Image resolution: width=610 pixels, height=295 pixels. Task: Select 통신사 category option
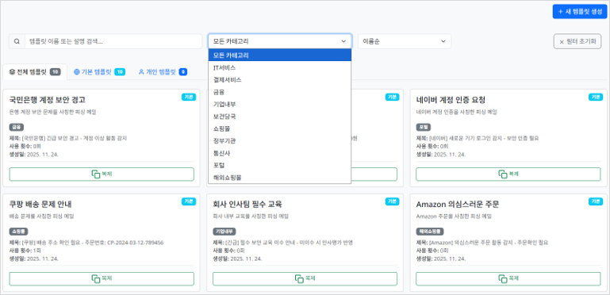coord(280,153)
